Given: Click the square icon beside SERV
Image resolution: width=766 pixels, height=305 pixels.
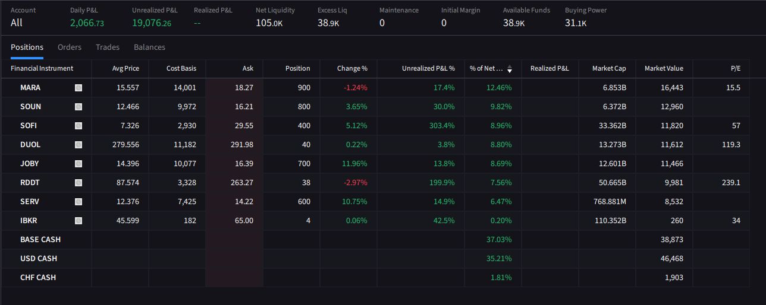Looking at the screenshot, I should (79, 202).
